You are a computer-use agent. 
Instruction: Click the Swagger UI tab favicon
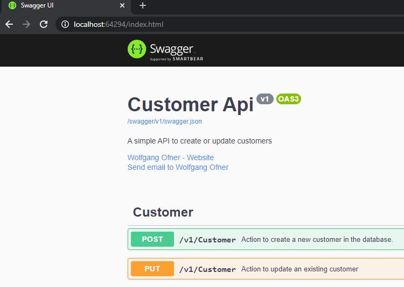coord(12,5)
